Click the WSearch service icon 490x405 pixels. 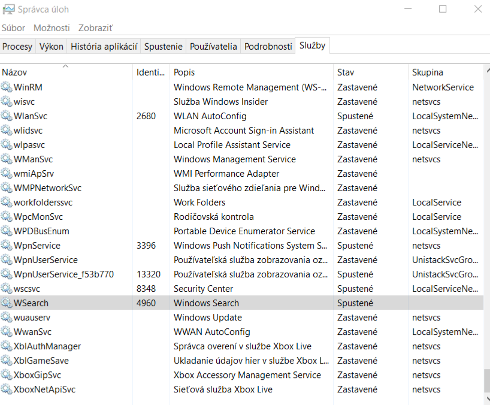click(6, 303)
